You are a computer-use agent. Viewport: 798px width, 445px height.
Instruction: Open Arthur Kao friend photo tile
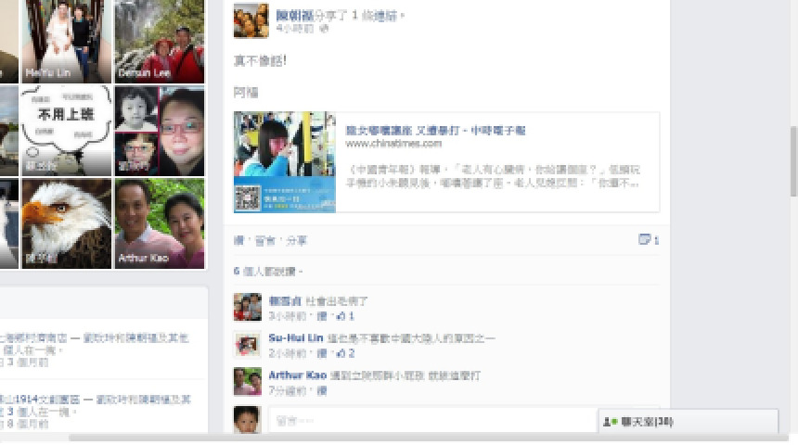(x=160, y=223)
